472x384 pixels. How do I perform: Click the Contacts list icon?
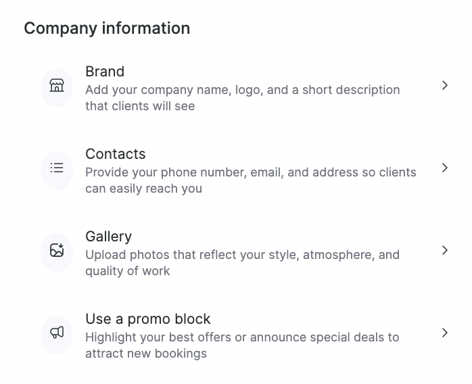57,168
